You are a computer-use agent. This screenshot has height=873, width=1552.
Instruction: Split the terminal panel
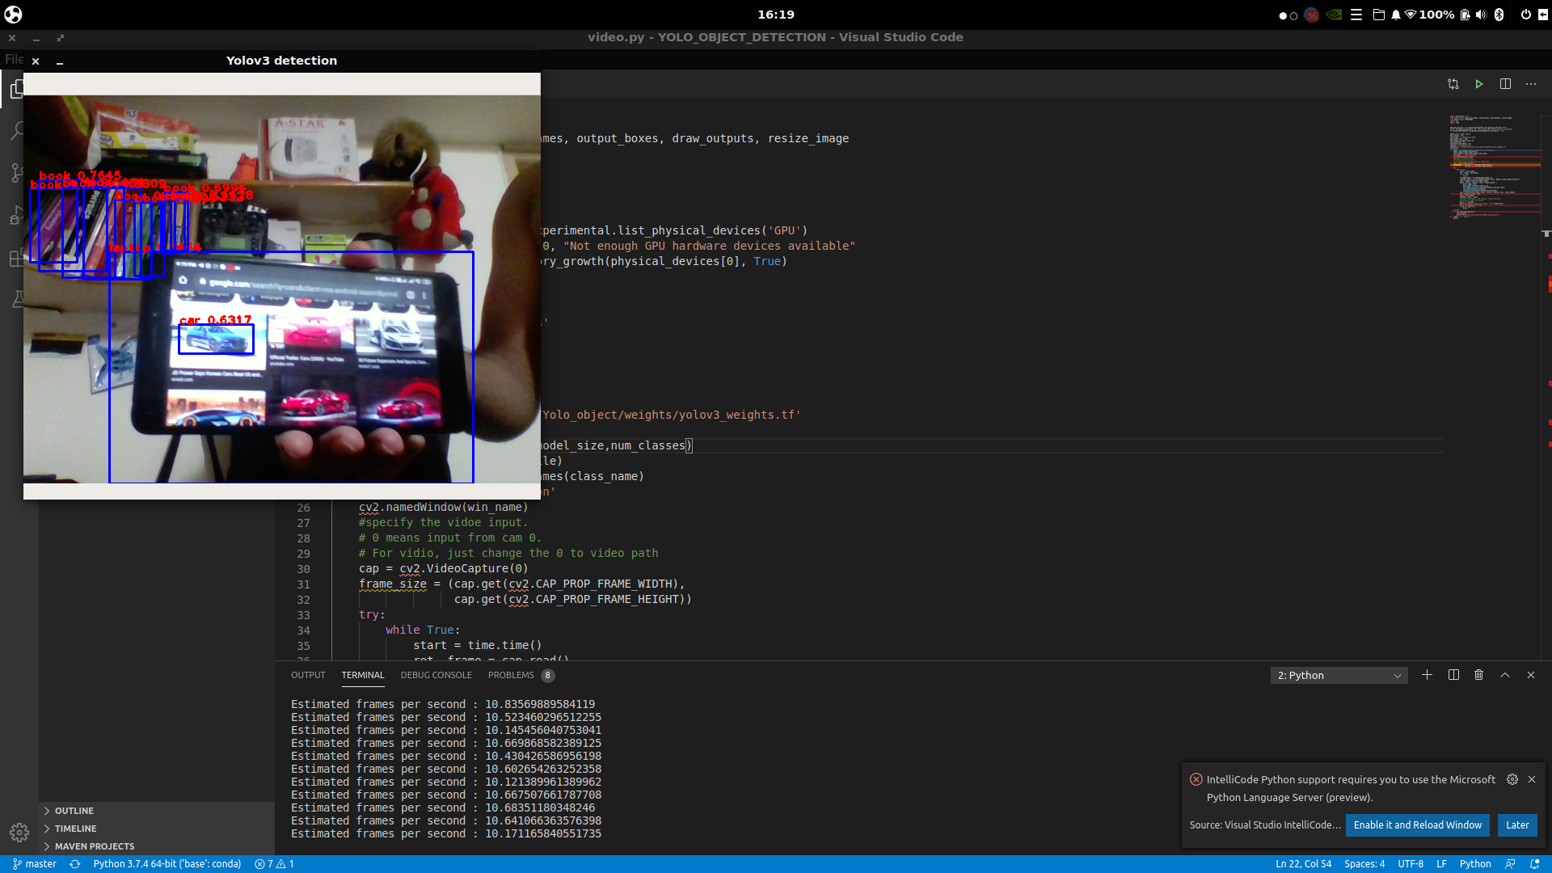[x=1453, y=675]
